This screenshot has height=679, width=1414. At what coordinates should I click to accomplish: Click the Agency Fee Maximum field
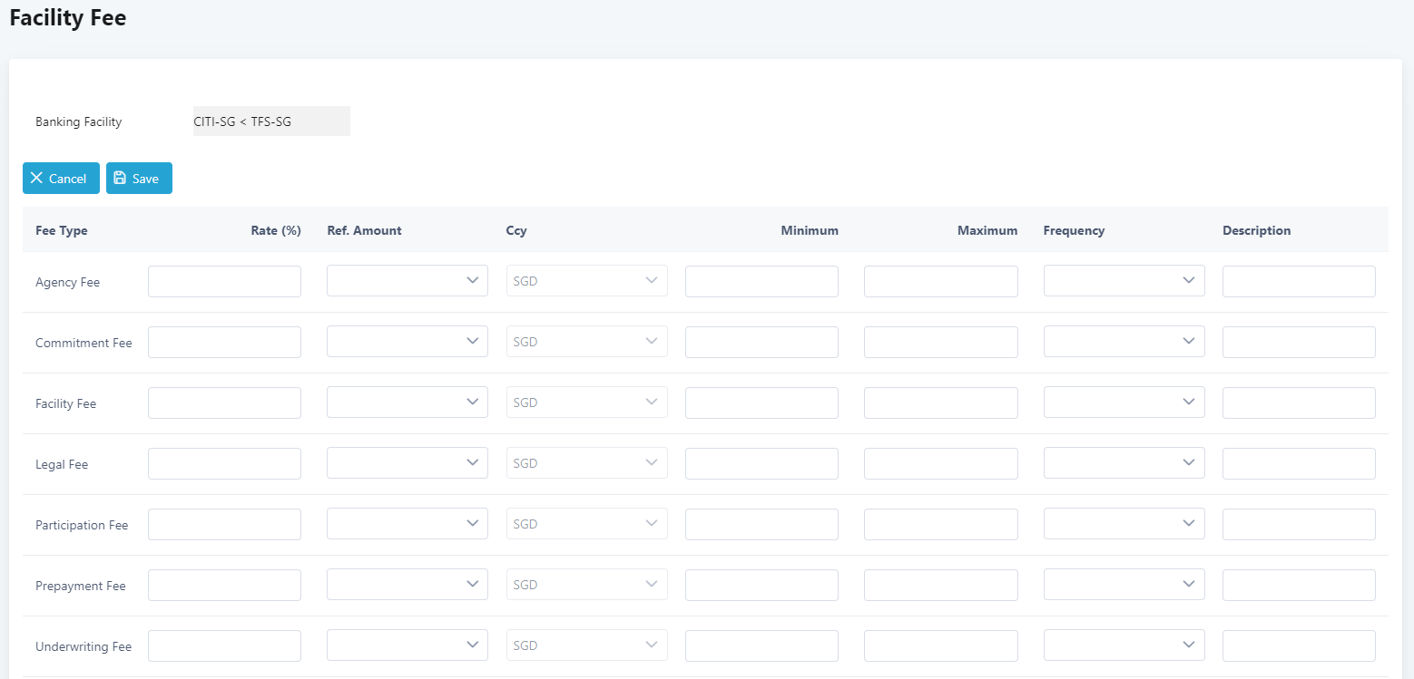(940, 281)
